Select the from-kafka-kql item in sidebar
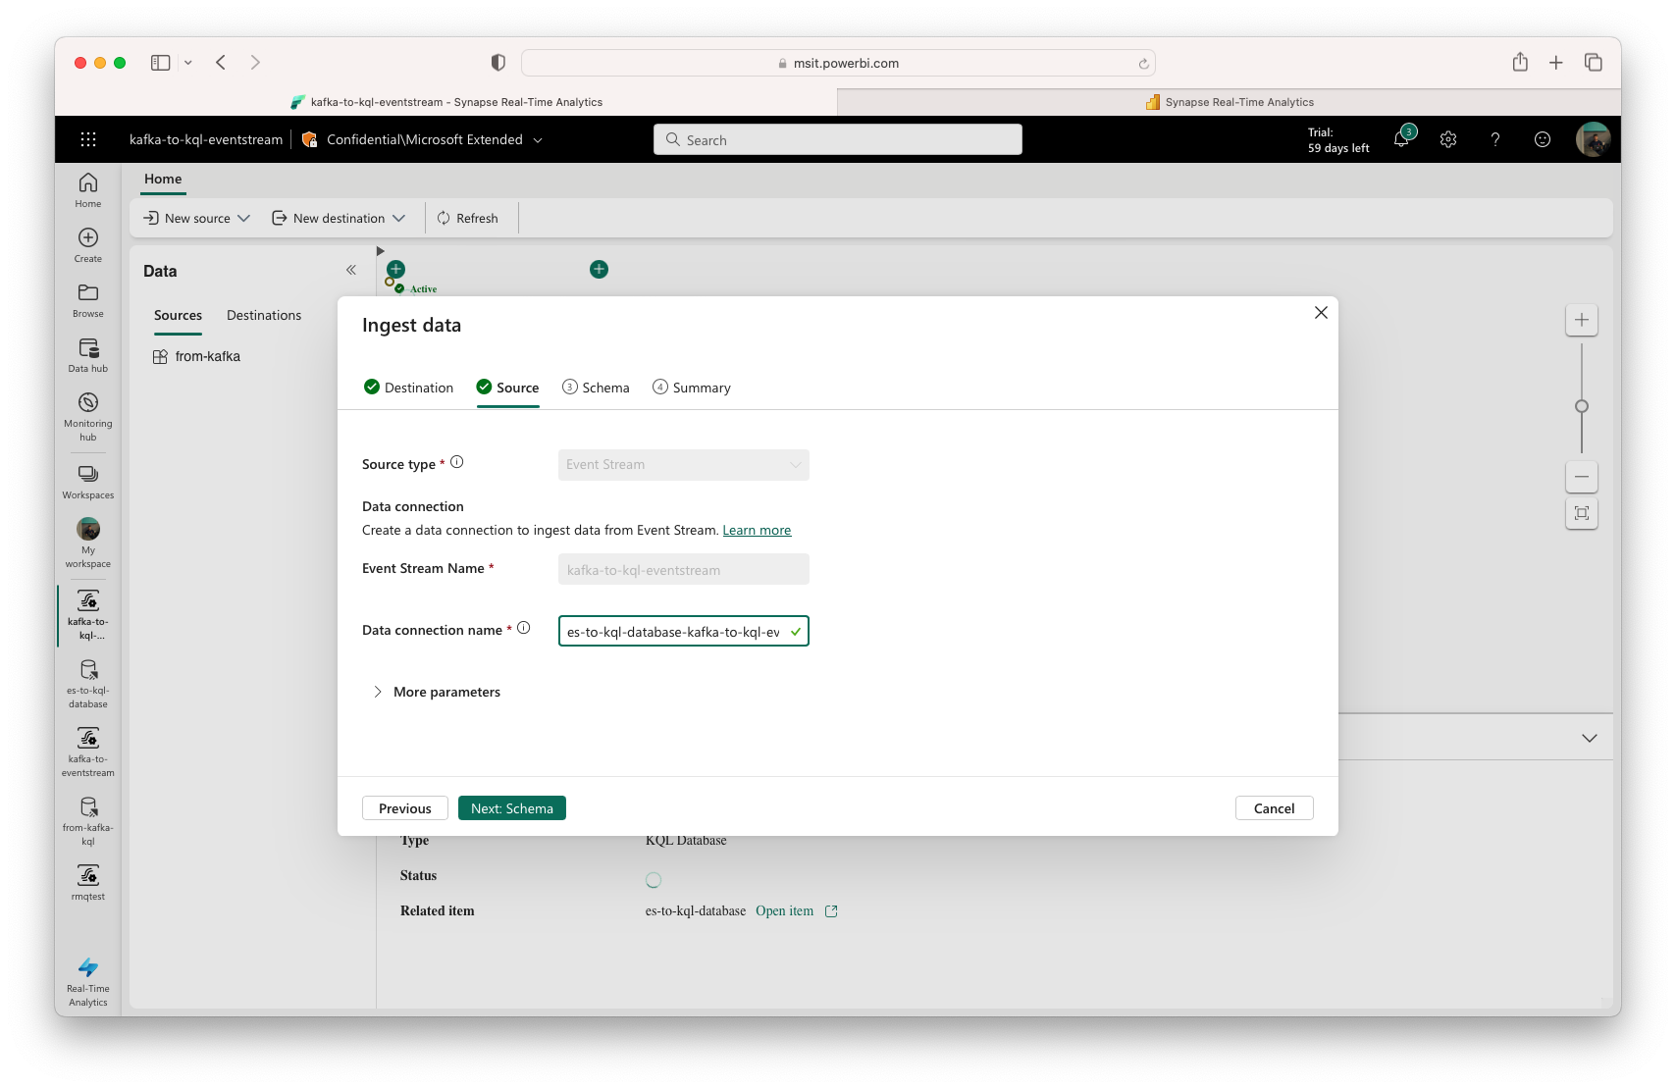The image size is (1676, 1089). coord(87,816)
